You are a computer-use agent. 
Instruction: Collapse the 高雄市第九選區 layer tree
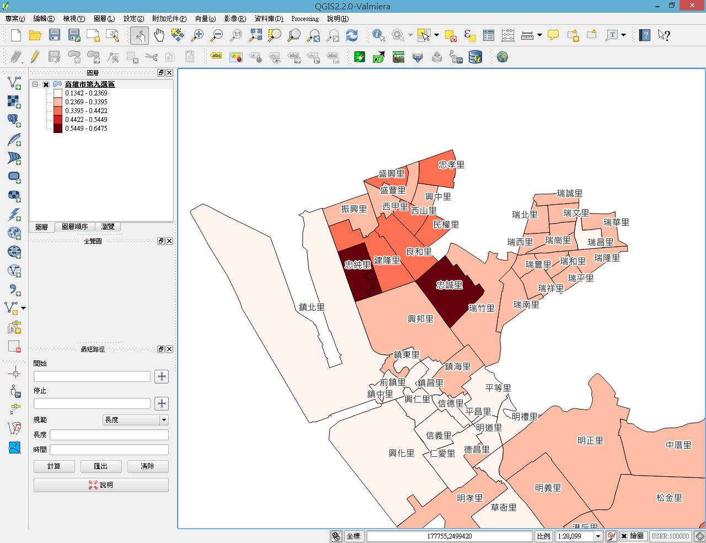(x=35, y=84)
